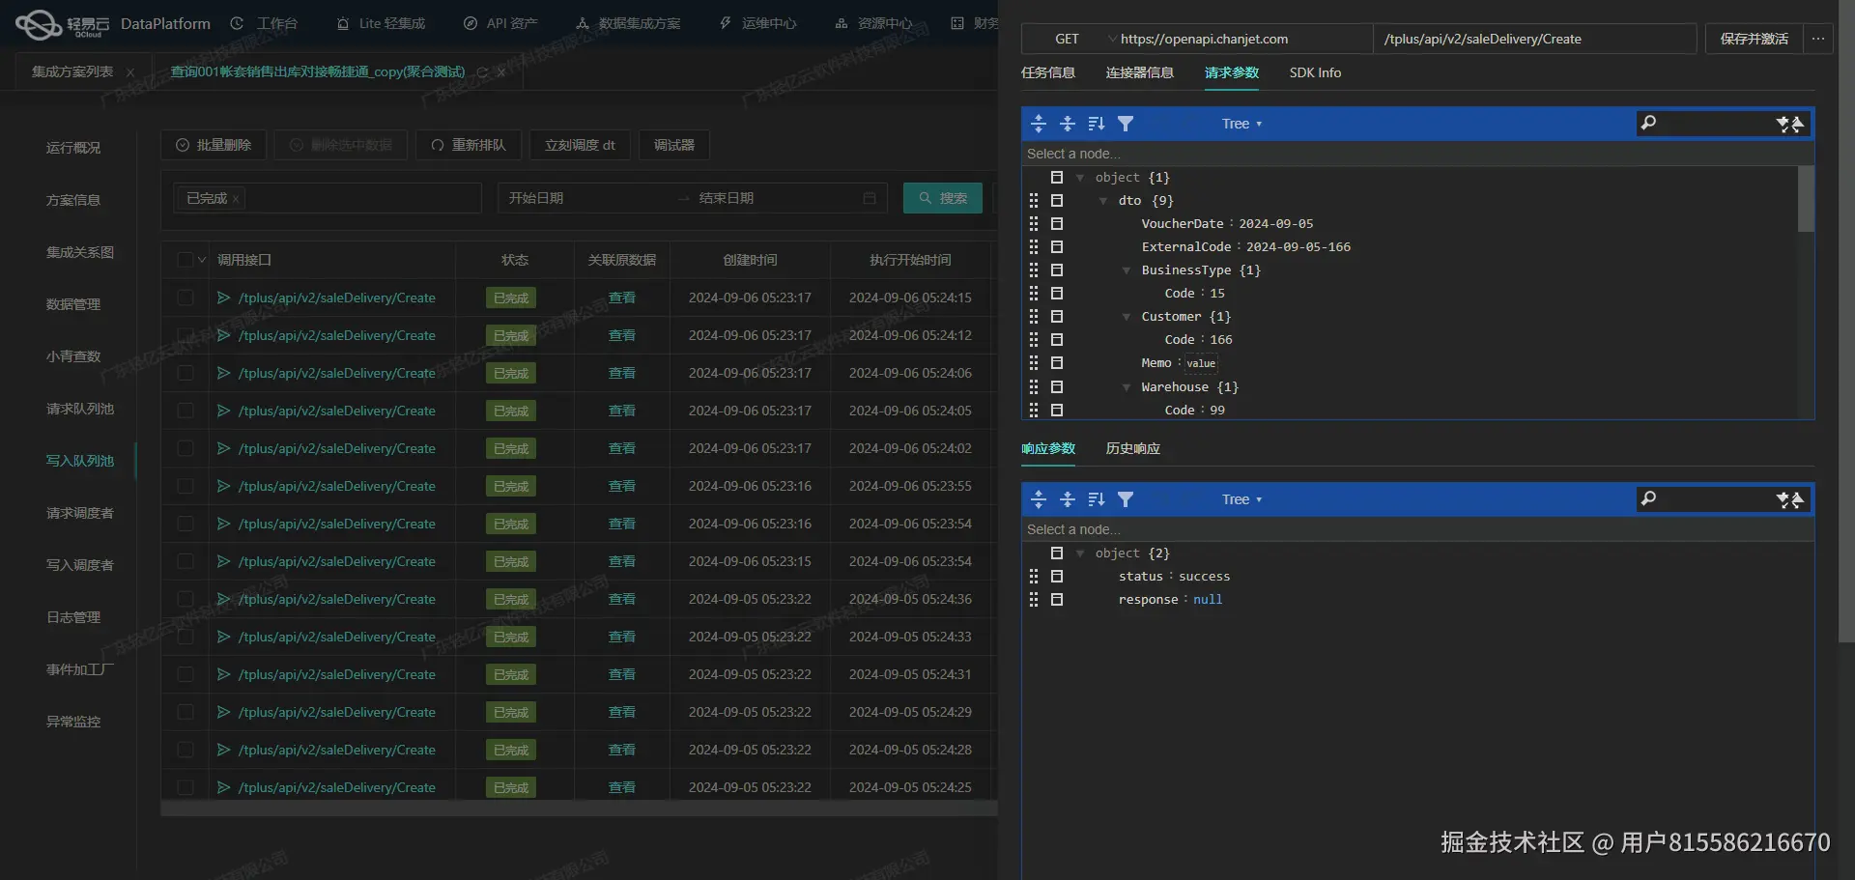
Task: Collapse all fields in the 请求参数 tree toolbar
Action: (1068, 124)
